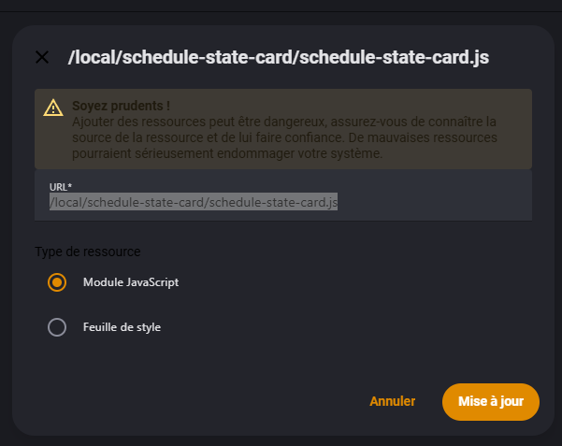Screen dimensions: 562x446
Task: Click the "URL*" field label
Action: click(61, 188)
